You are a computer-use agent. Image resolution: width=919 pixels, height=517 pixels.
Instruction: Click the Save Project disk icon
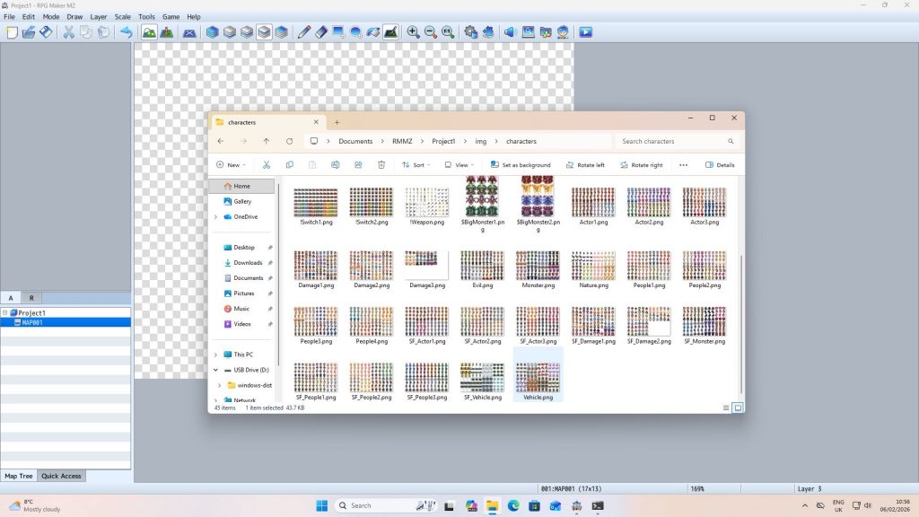coord(46,32)
